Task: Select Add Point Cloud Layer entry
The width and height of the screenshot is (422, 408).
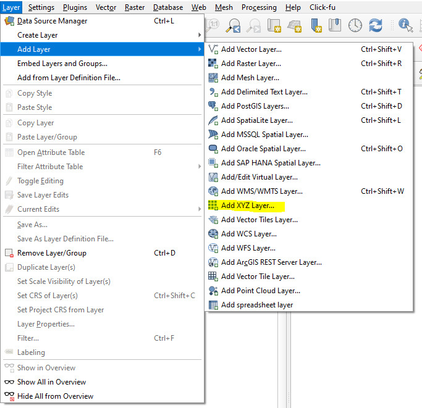Action: [309, 291]
